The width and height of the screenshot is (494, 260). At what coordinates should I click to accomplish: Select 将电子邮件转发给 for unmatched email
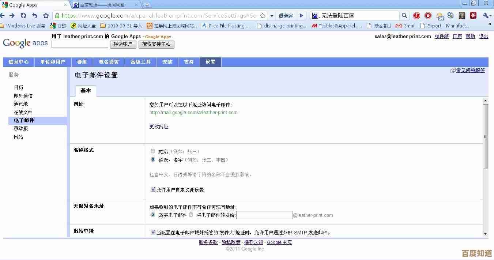[191, 215]
